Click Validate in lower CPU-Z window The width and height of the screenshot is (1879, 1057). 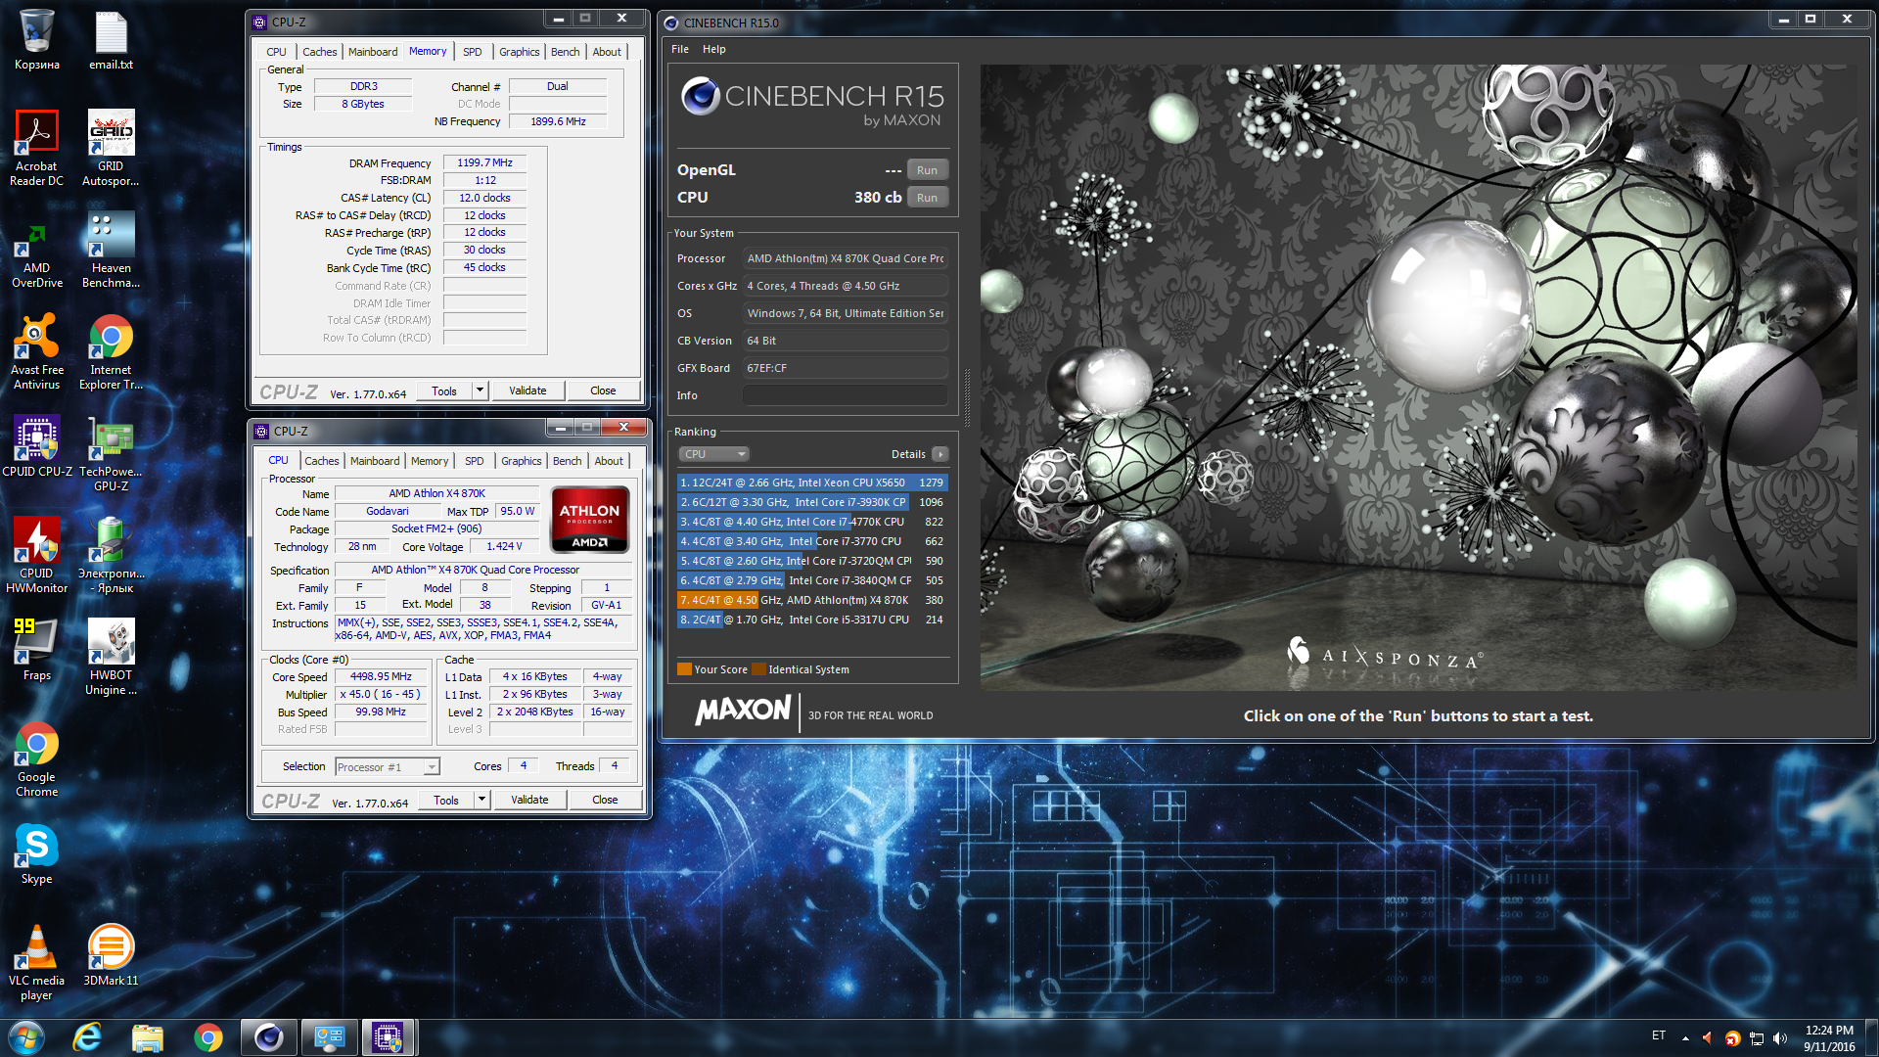click(x=529, y=800)
